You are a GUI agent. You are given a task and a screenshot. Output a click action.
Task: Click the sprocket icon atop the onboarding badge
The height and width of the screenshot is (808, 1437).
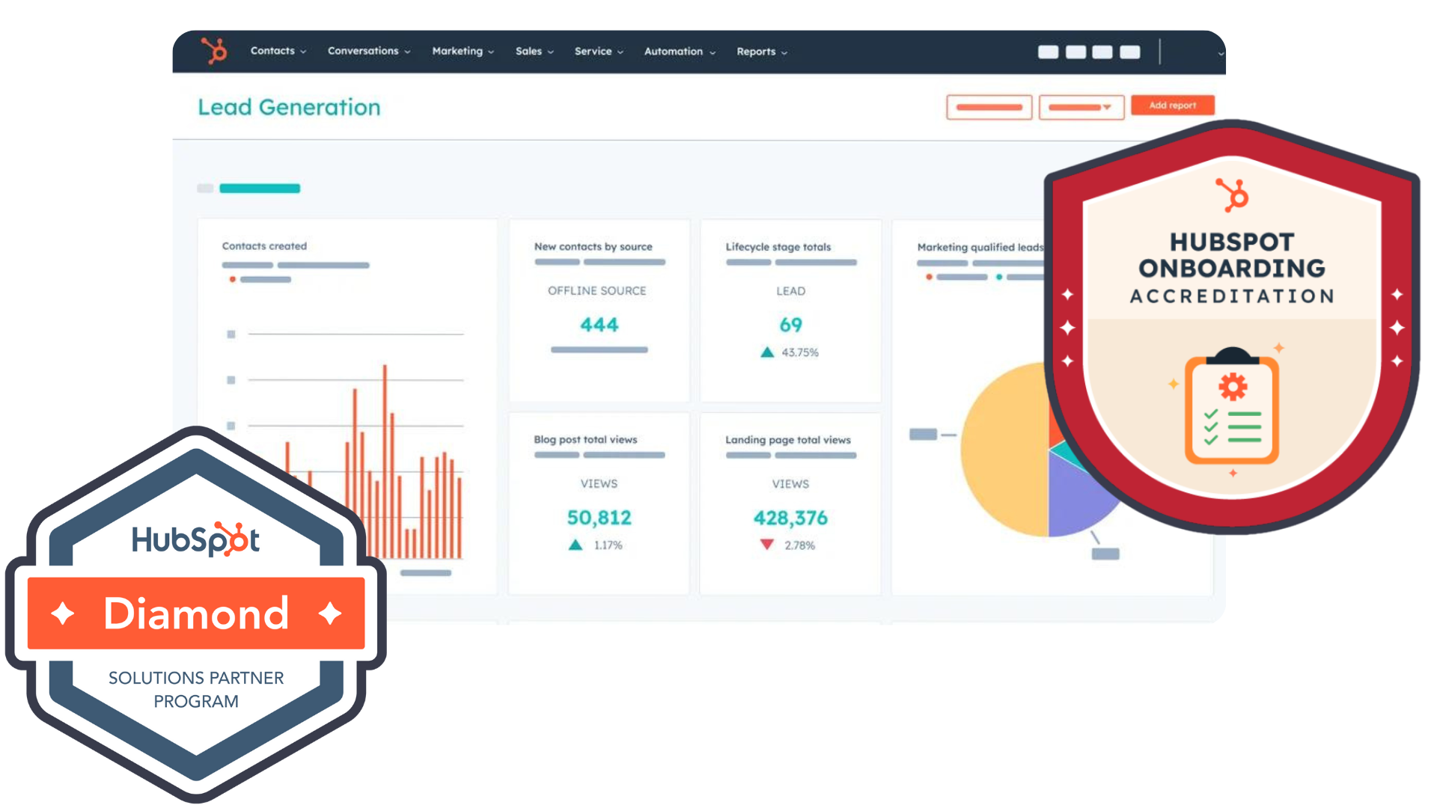pos(1231,195)
